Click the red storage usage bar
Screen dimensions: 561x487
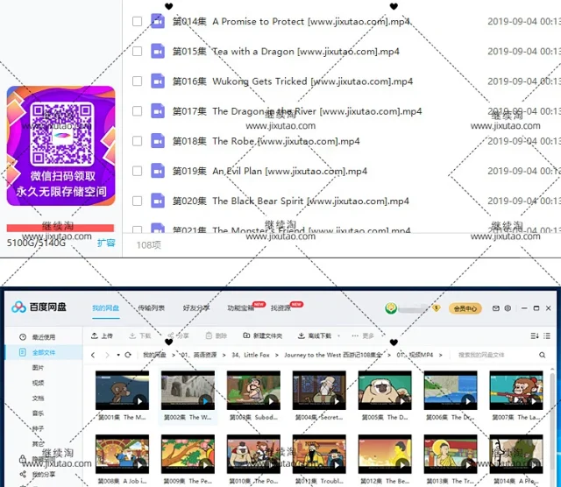[60, 228]
